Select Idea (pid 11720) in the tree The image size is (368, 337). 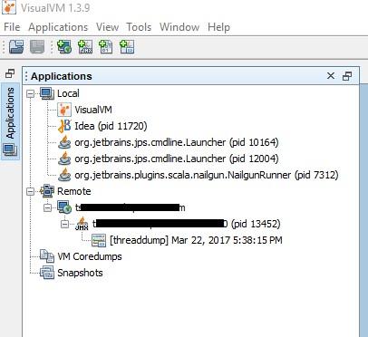coord(111,126)
